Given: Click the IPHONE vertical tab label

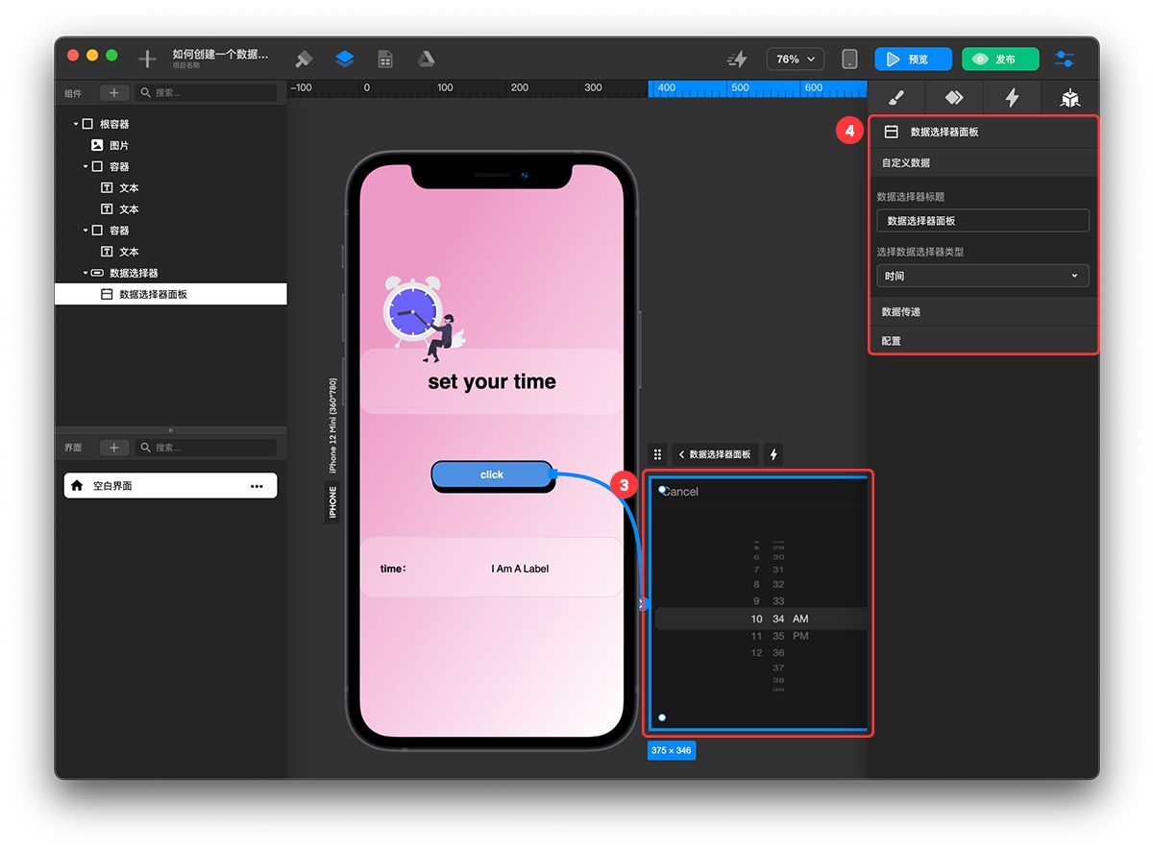Looking at the screenshot, I should 332,502.
